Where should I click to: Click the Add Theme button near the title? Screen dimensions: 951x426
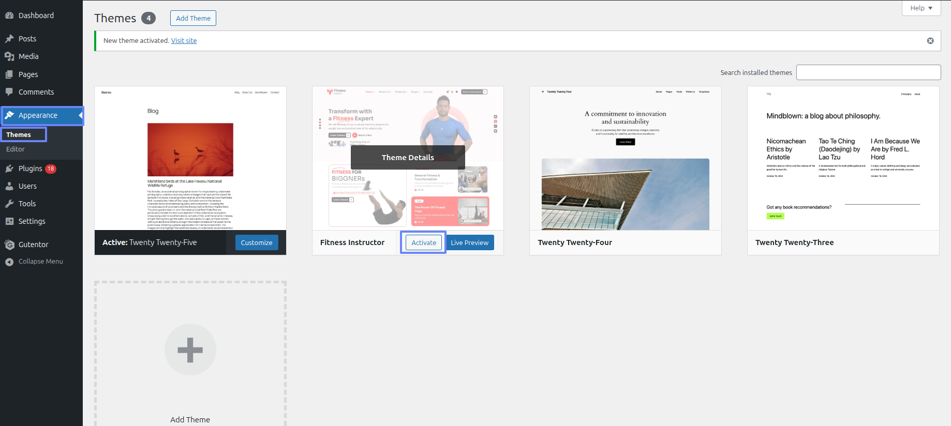pyautogui.click(x=193, y=18)
